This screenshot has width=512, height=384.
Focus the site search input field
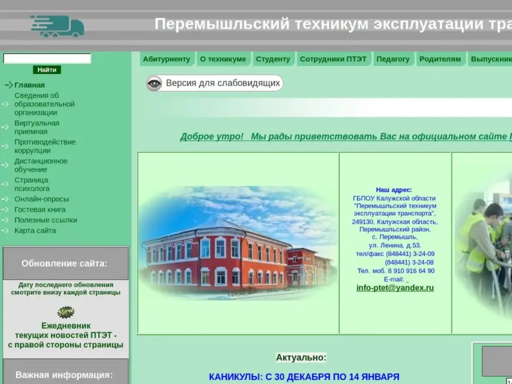coord(47,59)
